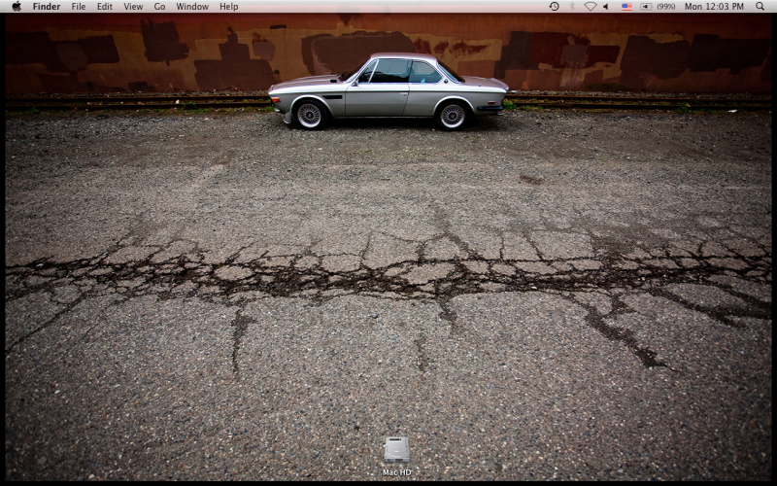
Task: Open the Go menu
Action: [159, 7]
